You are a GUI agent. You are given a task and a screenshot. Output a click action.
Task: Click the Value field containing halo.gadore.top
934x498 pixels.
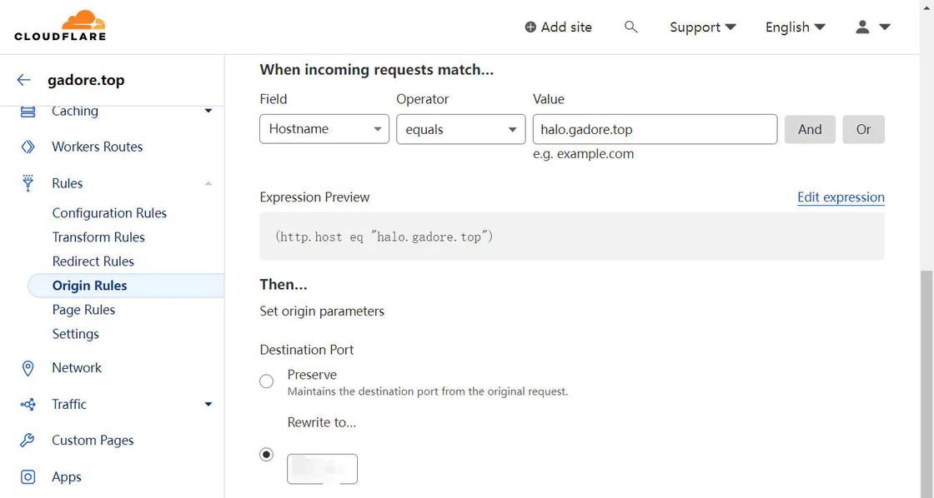[x=655, y=129]
